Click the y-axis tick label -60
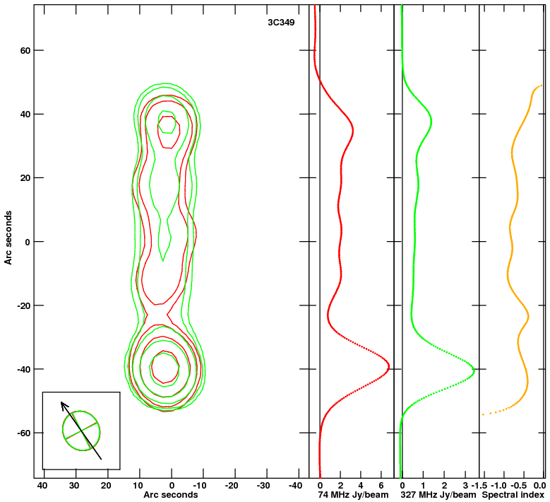The width and height of the screenshot is (550, 502). [x=24, y=433]
